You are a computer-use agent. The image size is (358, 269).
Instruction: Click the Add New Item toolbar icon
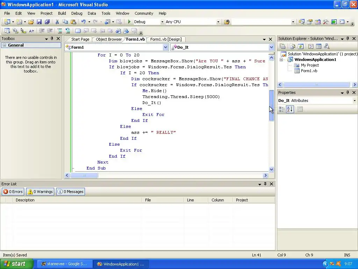(x=20, y=22)
